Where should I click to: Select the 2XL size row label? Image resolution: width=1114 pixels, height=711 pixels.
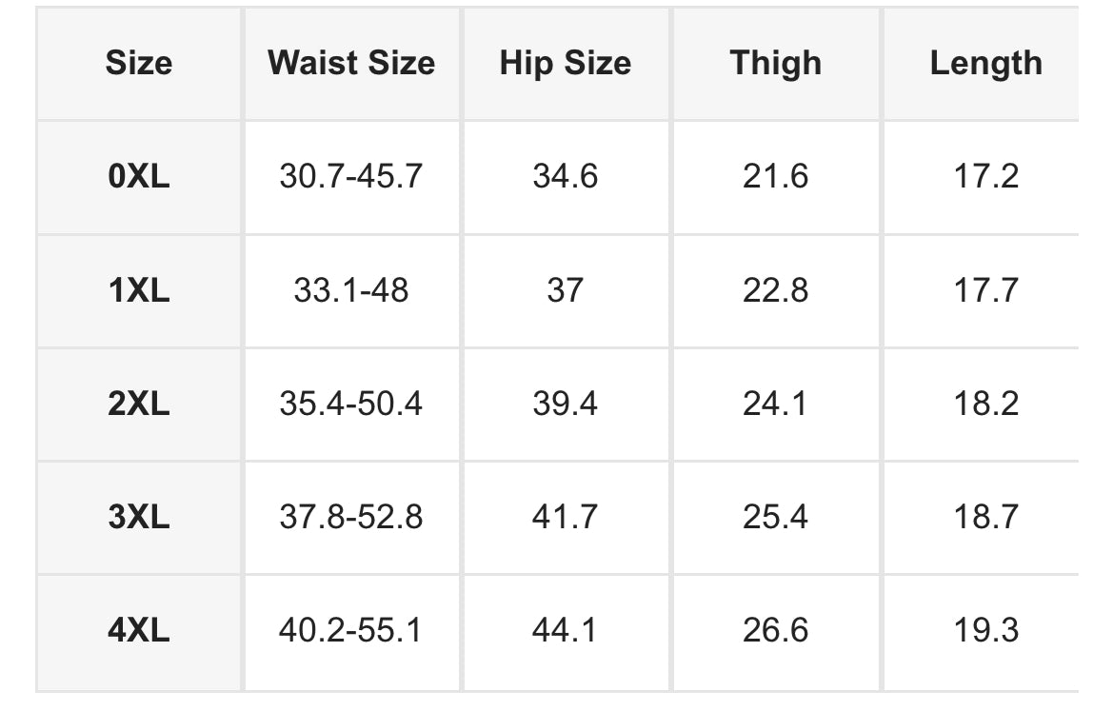pos(139,404)
